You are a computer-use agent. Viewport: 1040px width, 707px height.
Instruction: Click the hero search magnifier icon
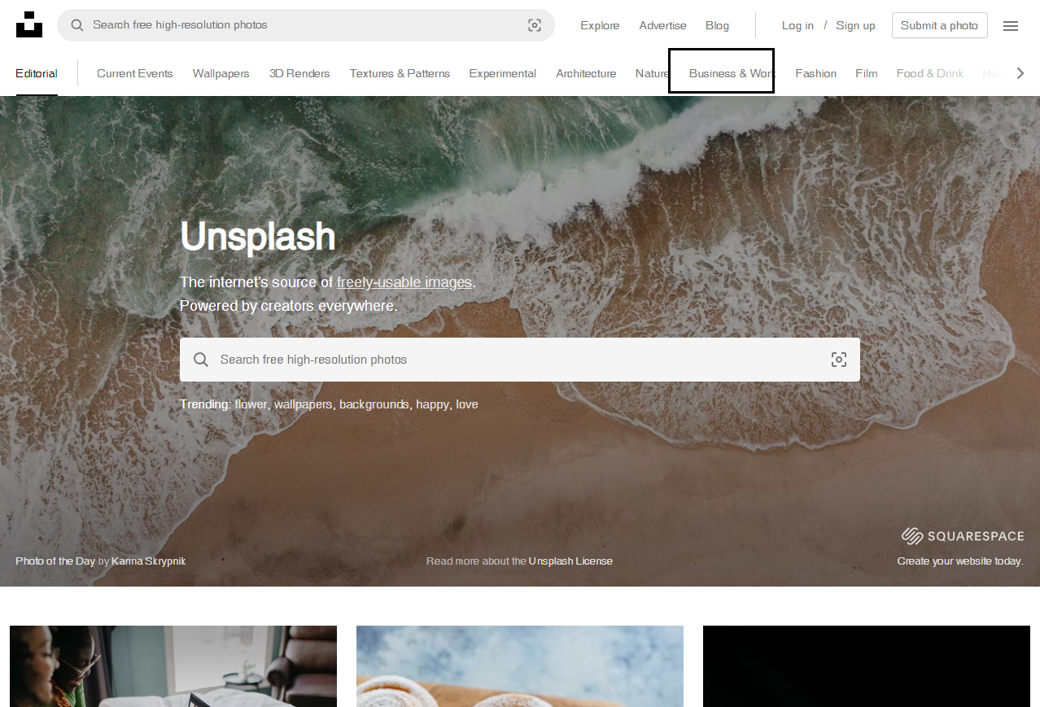(200, 360)
